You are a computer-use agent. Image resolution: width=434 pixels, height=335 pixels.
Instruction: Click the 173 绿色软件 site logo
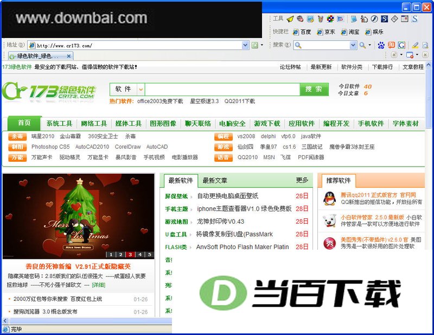tap(49, 92)
